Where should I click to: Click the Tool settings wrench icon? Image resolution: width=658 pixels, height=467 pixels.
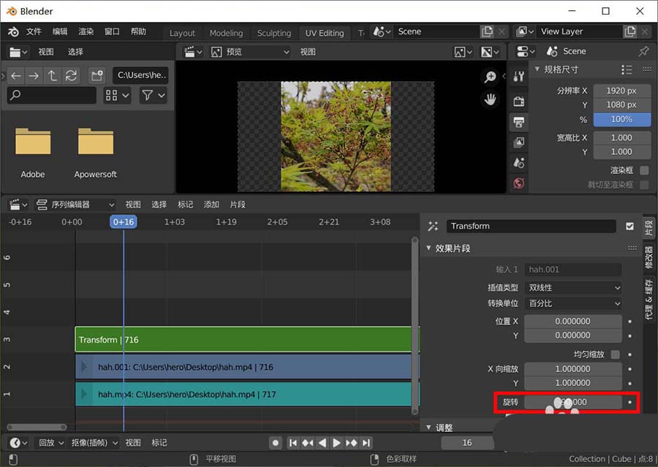point(519,77)
